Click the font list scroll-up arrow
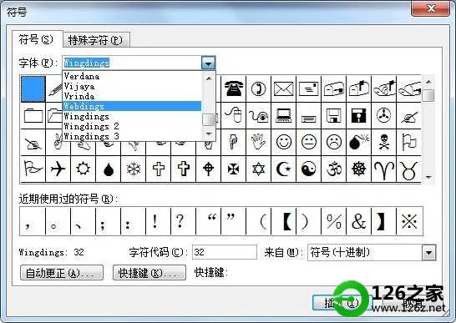The image size is (456, 323). point(209,78)
